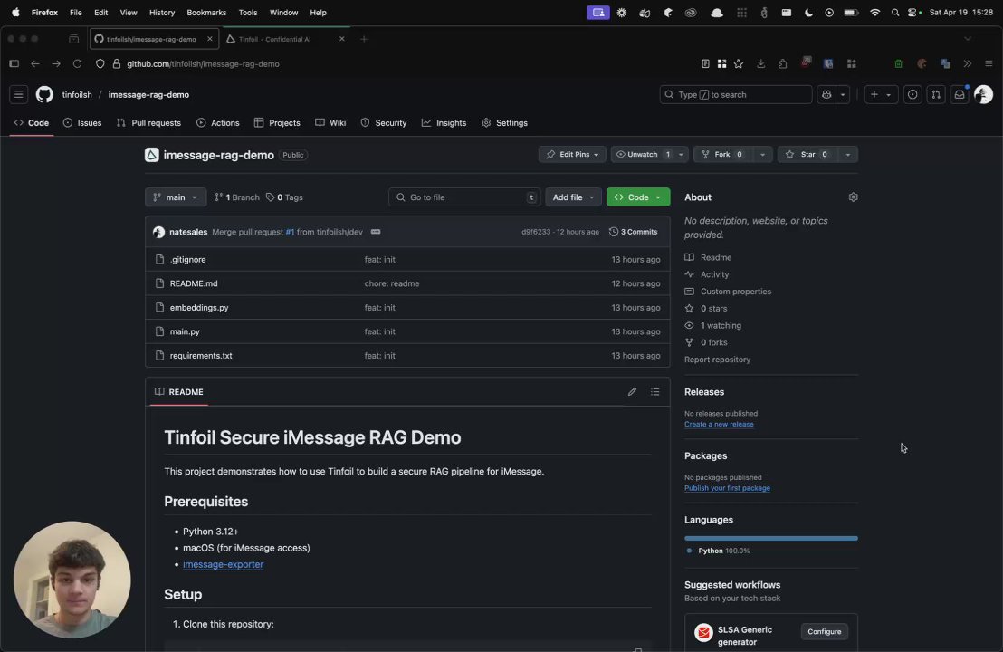Screen dimensions: 1003x652
Task: Open reader view icon in address bar
Action: coord(705,64)
